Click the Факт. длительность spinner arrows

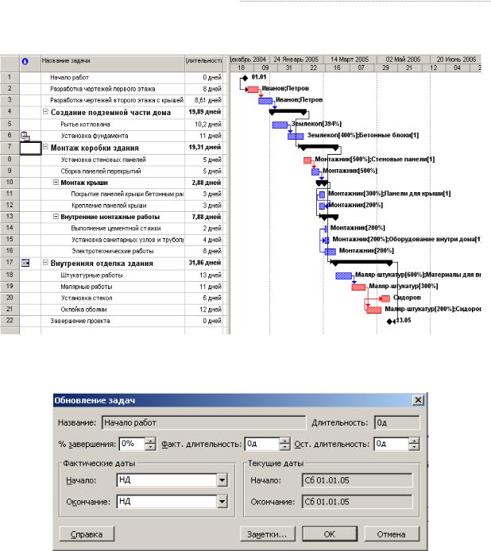(x=285, y=444)
